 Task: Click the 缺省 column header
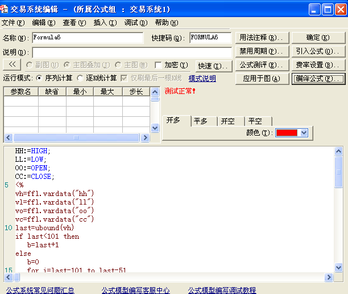tap(52, 92)
